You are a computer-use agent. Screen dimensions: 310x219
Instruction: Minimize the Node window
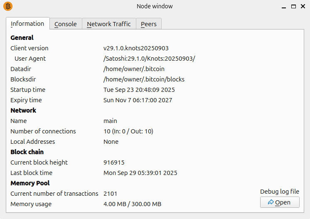283,6
